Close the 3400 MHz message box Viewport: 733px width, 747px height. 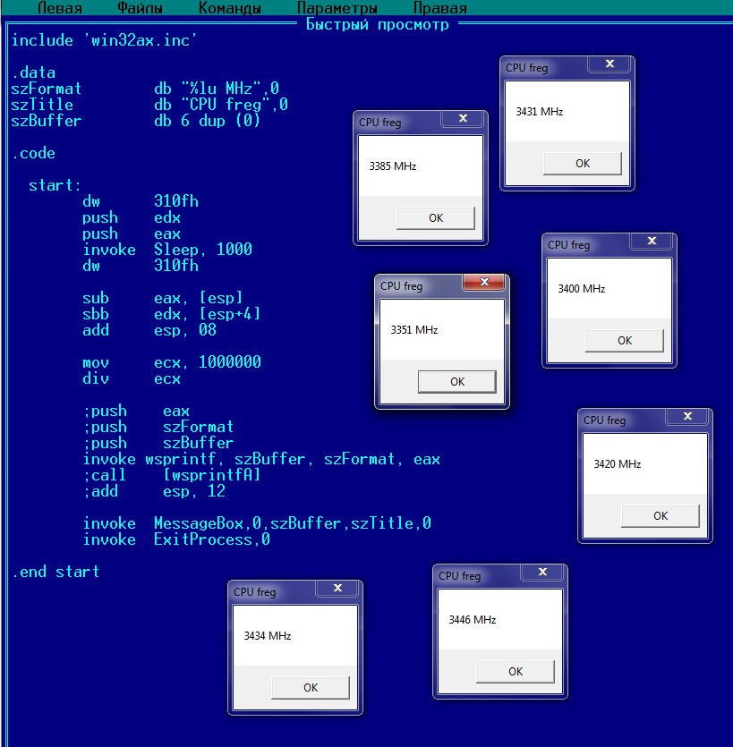652,241
